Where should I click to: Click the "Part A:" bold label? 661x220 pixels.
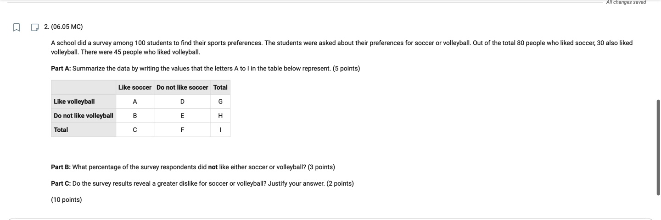(x=61, y=69)
